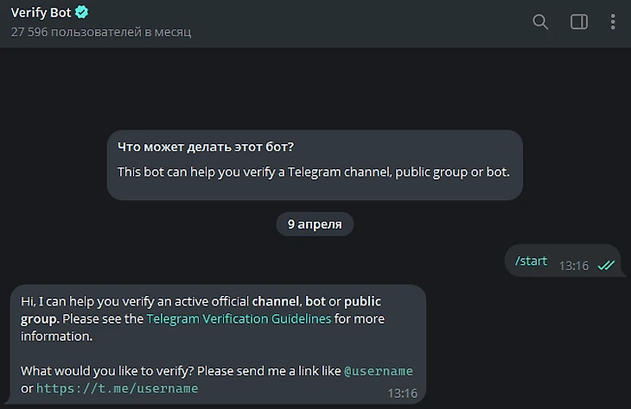The image size is (631, 409).
Task: Click the https://t.me/username link
Action: coord(117,388)
